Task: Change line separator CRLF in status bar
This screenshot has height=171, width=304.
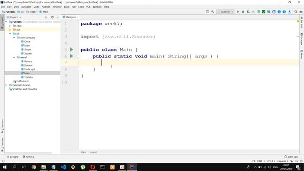Action: 261,161
